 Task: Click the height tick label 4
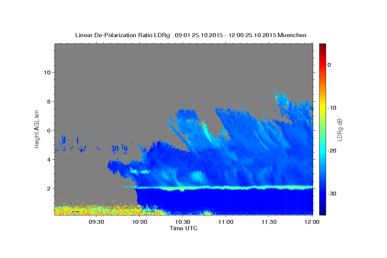(49, 160)
